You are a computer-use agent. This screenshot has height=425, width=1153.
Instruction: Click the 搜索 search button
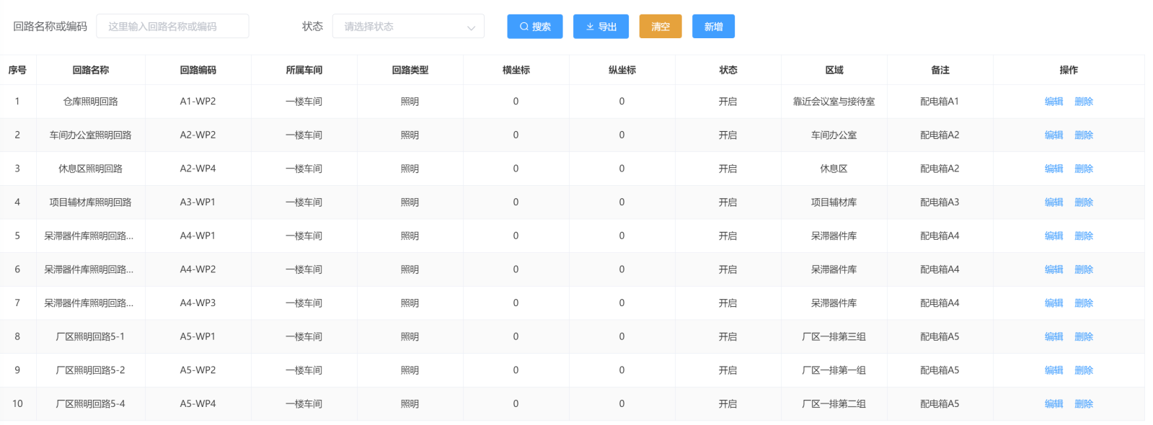534,27
